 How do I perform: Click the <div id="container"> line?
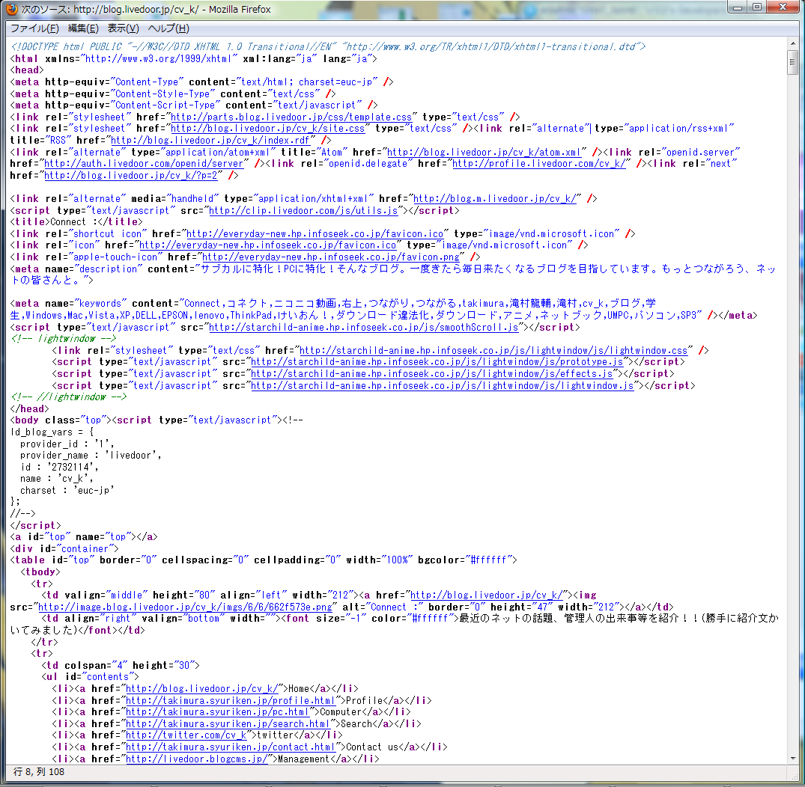pyautogui.click(x=64, y=548)
